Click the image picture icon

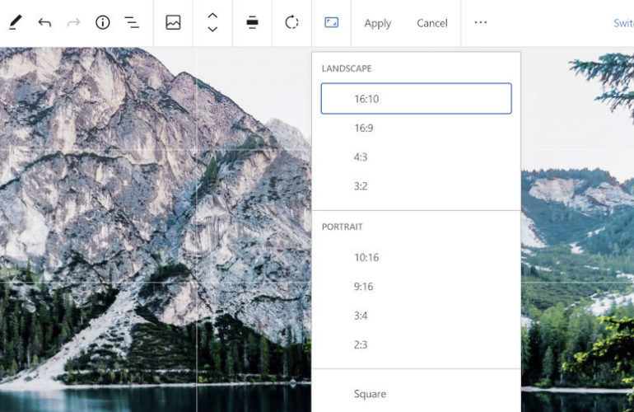(173, 23)
